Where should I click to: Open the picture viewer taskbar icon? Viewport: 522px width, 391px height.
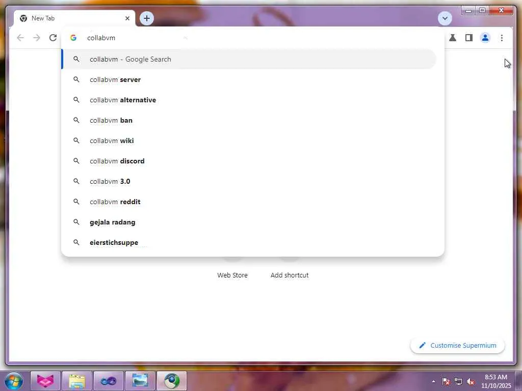pyautogui.click(x=140, y=381)
